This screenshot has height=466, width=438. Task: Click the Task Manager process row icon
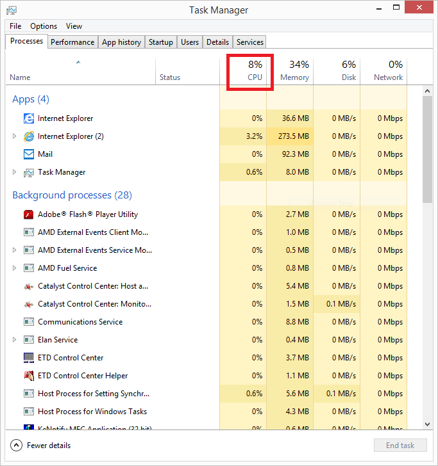click(x=29, y=172)
